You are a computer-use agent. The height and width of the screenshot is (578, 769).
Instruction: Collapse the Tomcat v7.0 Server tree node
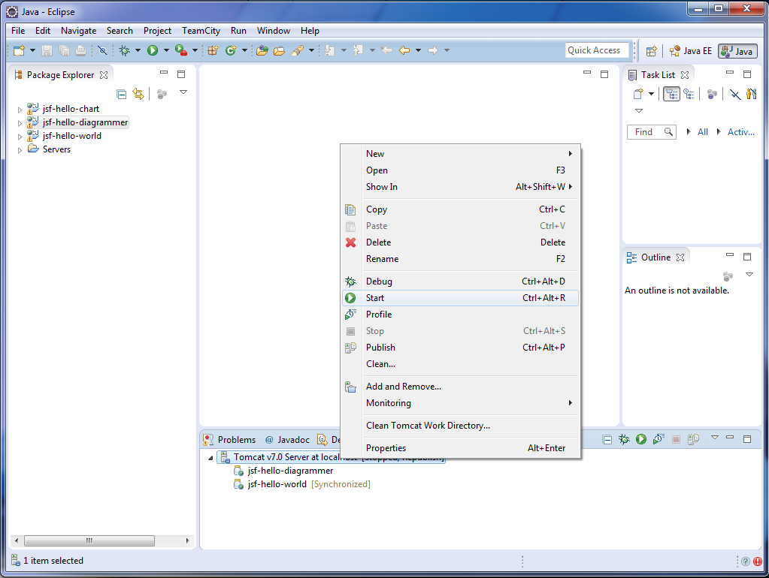click(211, 457)
